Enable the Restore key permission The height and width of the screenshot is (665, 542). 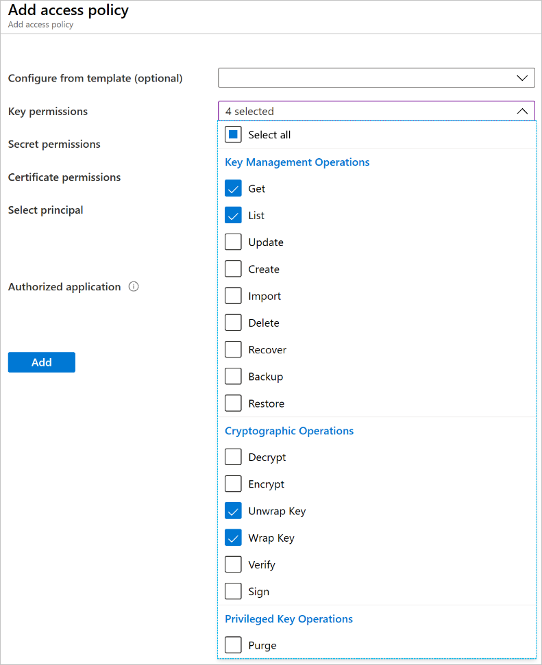[x=234, y=403]
